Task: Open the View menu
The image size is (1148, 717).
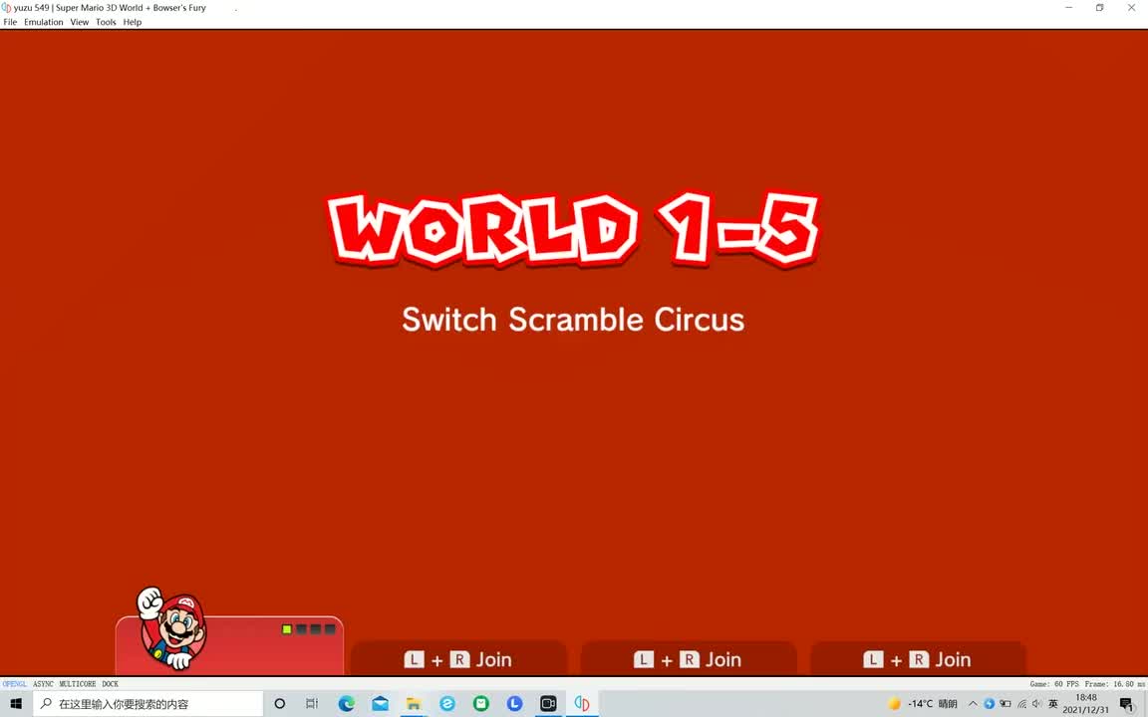Action: (79, 22)
